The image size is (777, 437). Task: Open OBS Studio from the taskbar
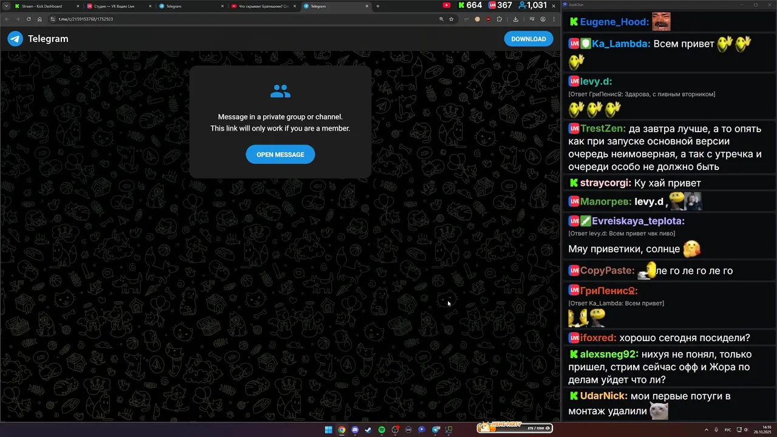(395, 430)
